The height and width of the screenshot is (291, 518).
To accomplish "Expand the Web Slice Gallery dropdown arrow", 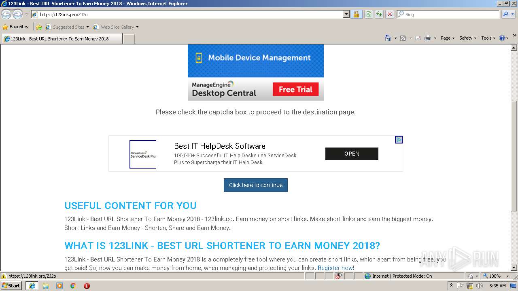I will click(137, 27).
